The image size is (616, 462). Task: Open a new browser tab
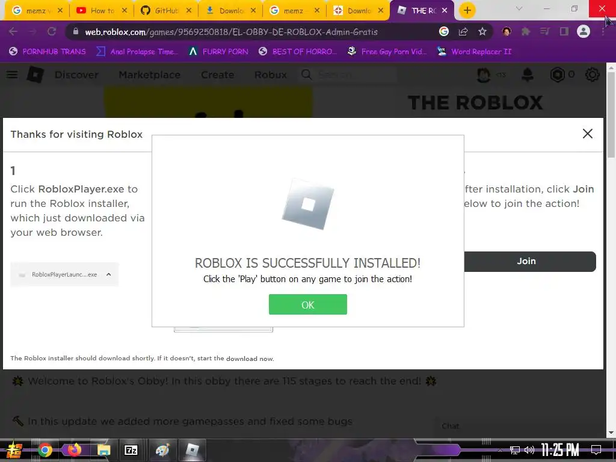coord(467,10)
